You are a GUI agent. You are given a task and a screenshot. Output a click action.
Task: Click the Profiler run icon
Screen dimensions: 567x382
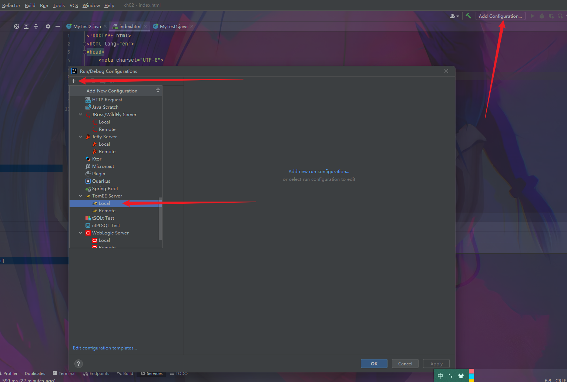[560, 16]
